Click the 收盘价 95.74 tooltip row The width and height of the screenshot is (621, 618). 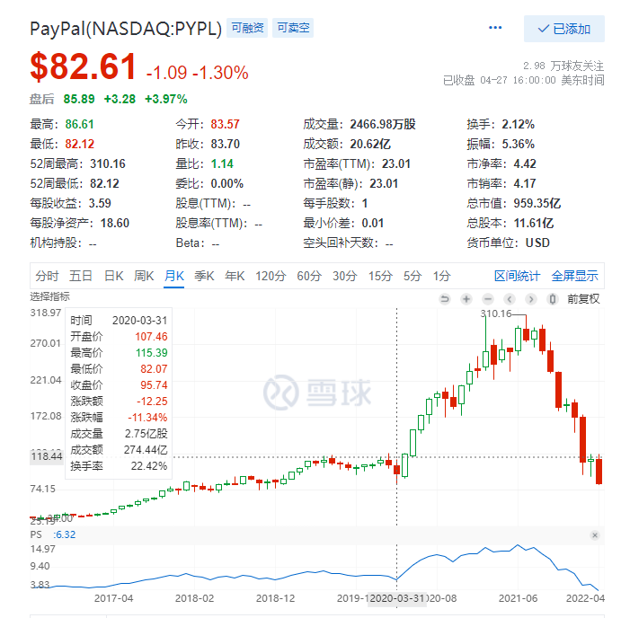click(119, 384)
